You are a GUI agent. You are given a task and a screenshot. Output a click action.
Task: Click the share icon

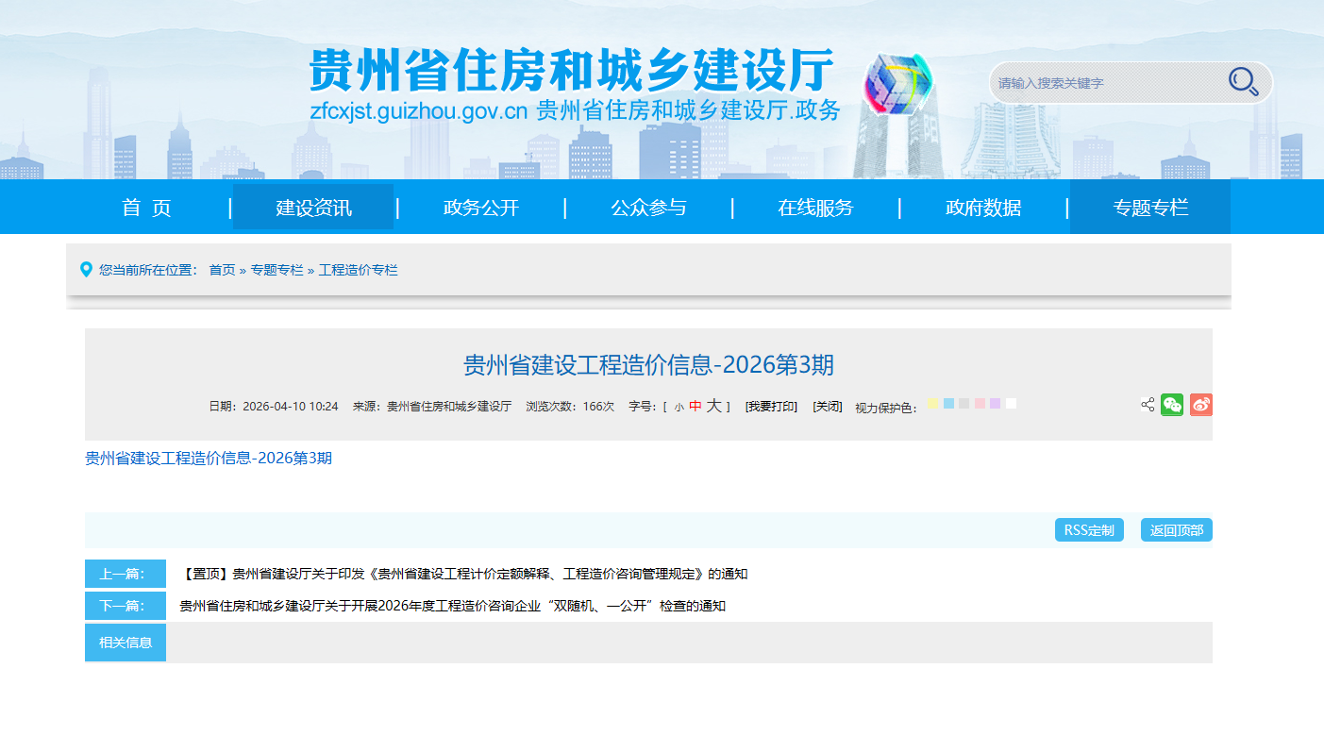1148,405
